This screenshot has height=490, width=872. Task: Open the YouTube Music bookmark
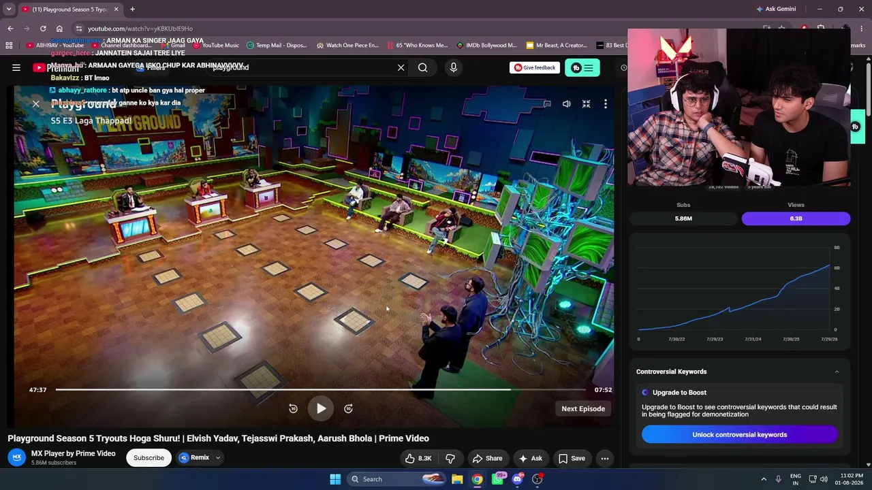[x=215, y=46]
